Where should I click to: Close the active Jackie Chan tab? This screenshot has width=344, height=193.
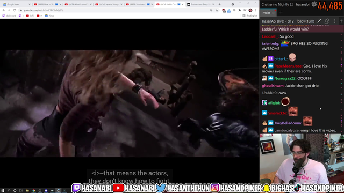point(183,4)
